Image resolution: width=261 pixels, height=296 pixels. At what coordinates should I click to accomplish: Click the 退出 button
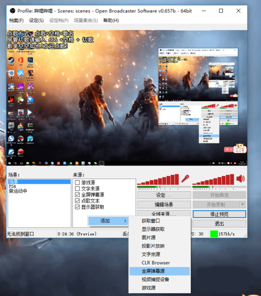coord(219,224)
